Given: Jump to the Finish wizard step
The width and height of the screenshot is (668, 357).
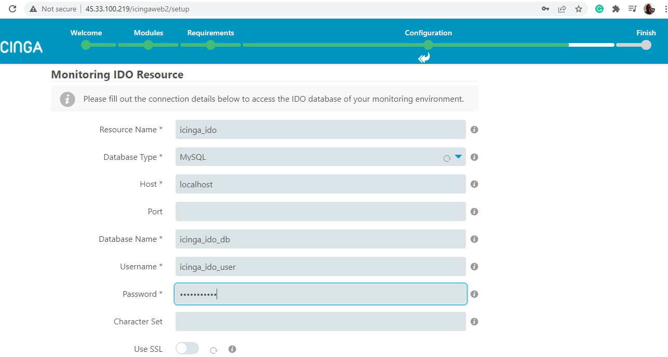Looking at the screenshot, I should pyautogui.click(x=646, y=39).
